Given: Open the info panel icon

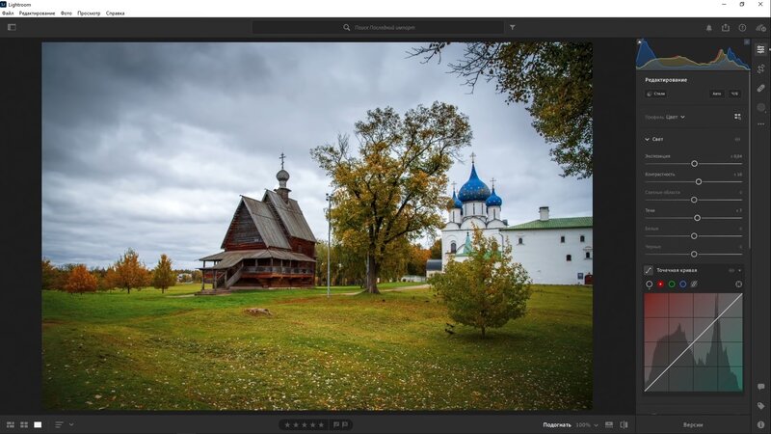Looking at the screenshot, I should click(x=761, y=424).
